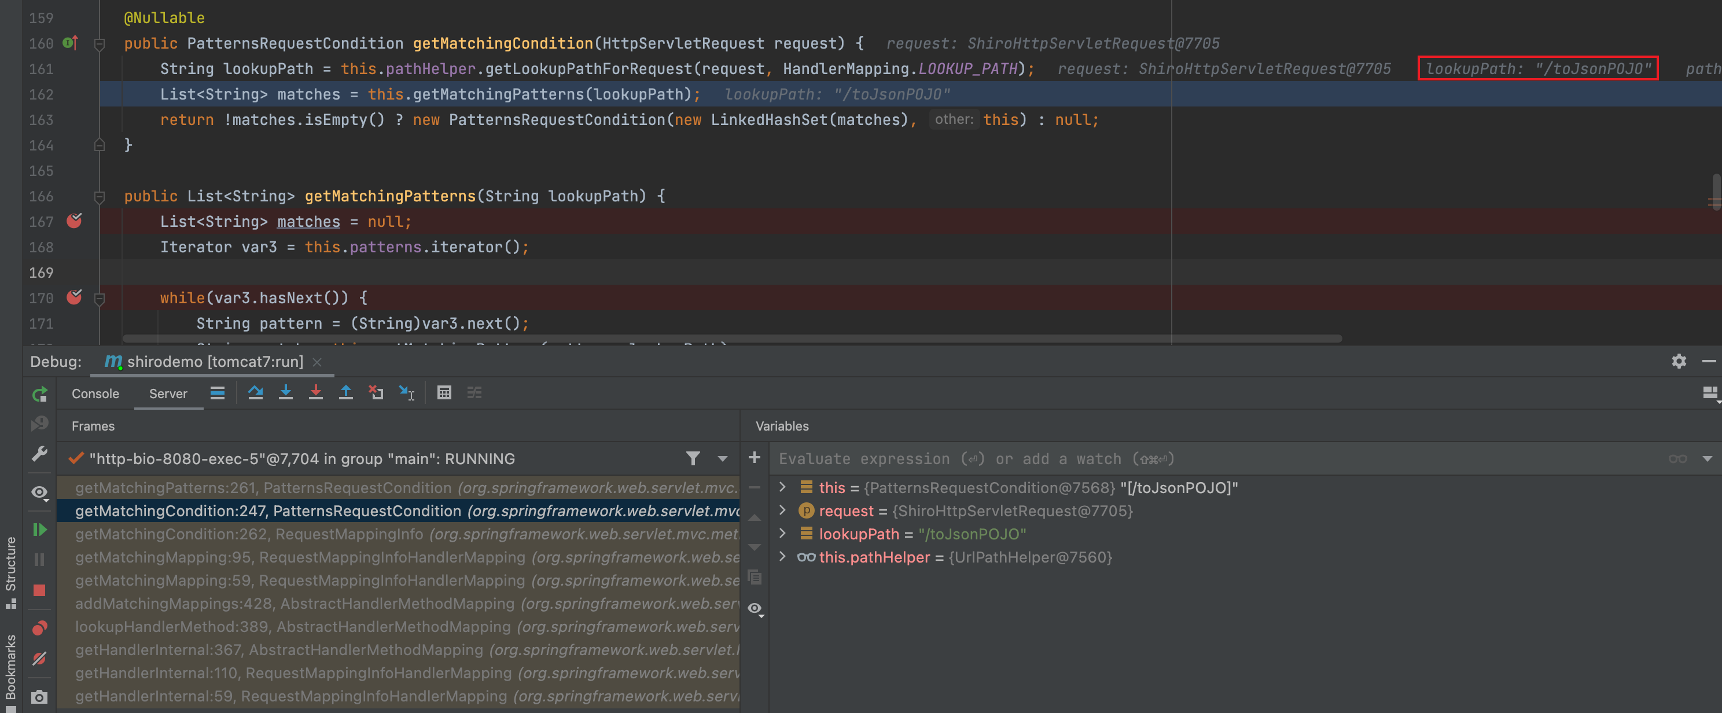This screenshot has height=713, width=1722.
Task: Stop the debug session with red square
Action: click(39, 591)
